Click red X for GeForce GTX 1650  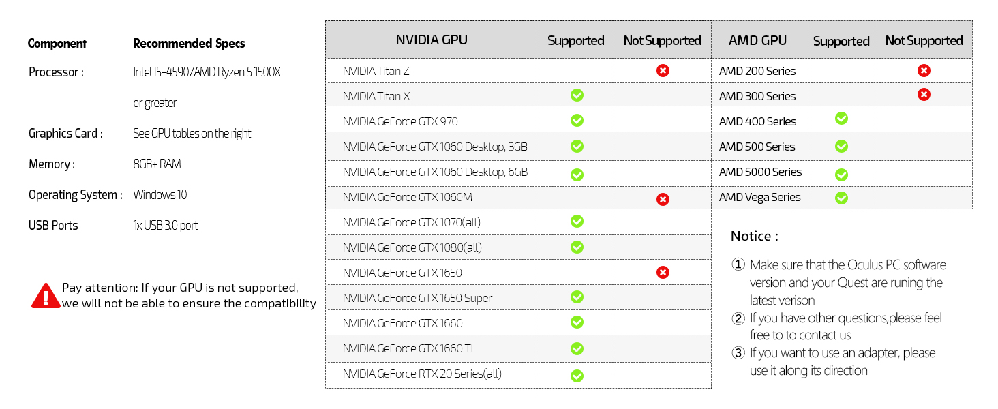click(x=663, y=273)
